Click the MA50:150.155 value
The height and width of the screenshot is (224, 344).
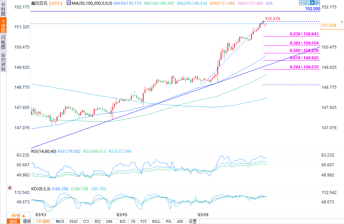128,3
